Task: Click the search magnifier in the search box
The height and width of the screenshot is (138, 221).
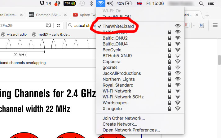Action: point(70,25)
